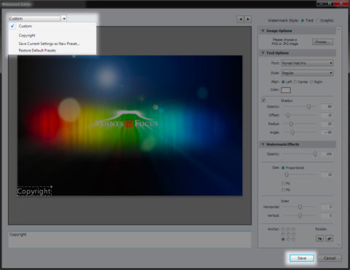Click the Save button
350x270 pixels.
302,258
